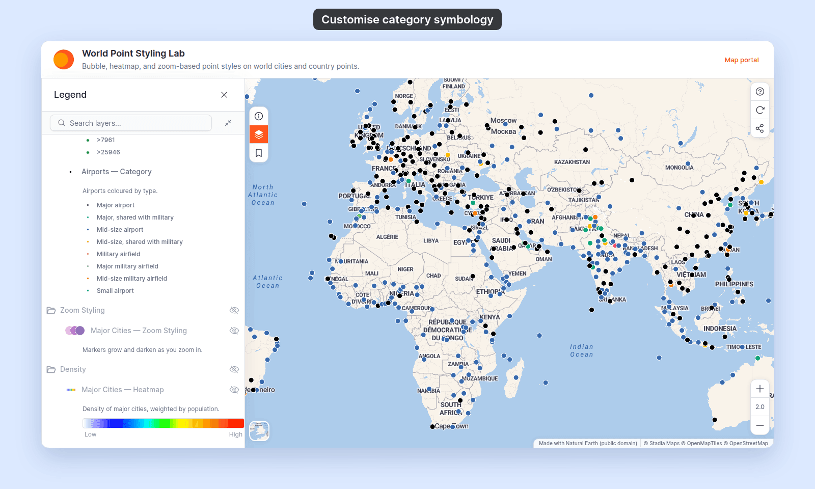Screen dimensions: 815x489
Task: Share the map
Action: [x=760, y=128]
